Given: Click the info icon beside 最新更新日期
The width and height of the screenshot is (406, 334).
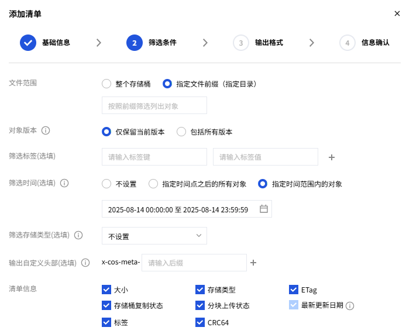Looking at the screenshot, I should click(350, 305).
